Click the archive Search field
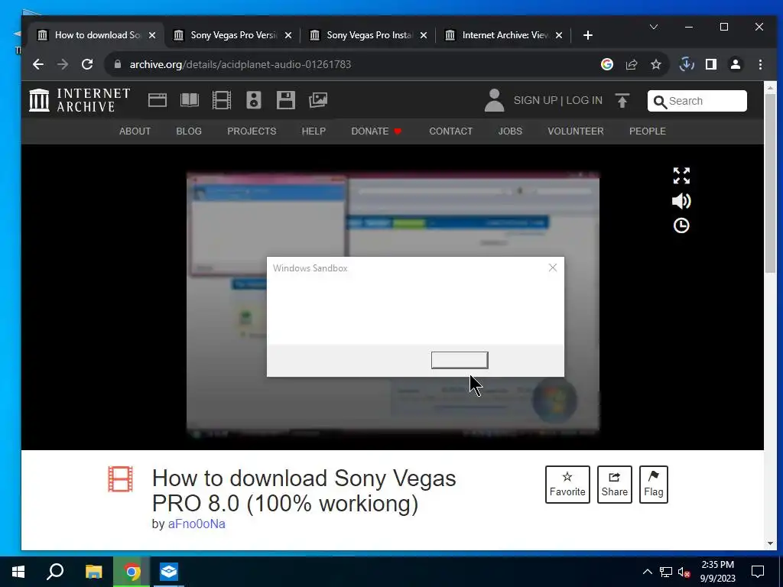 click(697, 101)
